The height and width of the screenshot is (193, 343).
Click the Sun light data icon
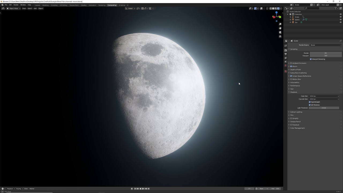tap(301, 22)
